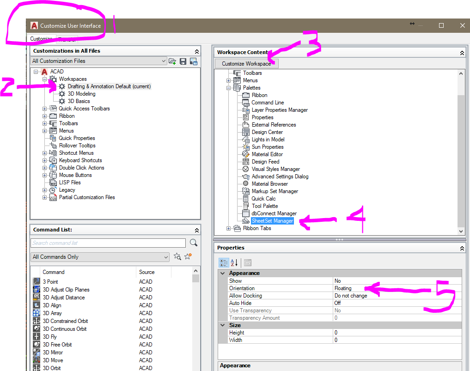Click the Quick Calc palette icon
The width and height of the screenshot is (470, 371).
(x=245, y=198)
